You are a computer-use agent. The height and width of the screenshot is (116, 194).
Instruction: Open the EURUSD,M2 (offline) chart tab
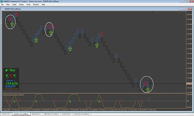82,114
